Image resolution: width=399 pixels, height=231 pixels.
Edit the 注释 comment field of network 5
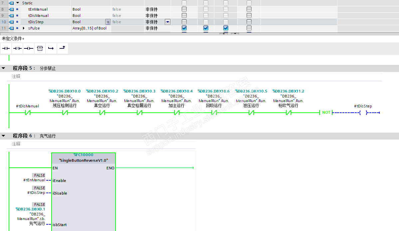point(197,77)
